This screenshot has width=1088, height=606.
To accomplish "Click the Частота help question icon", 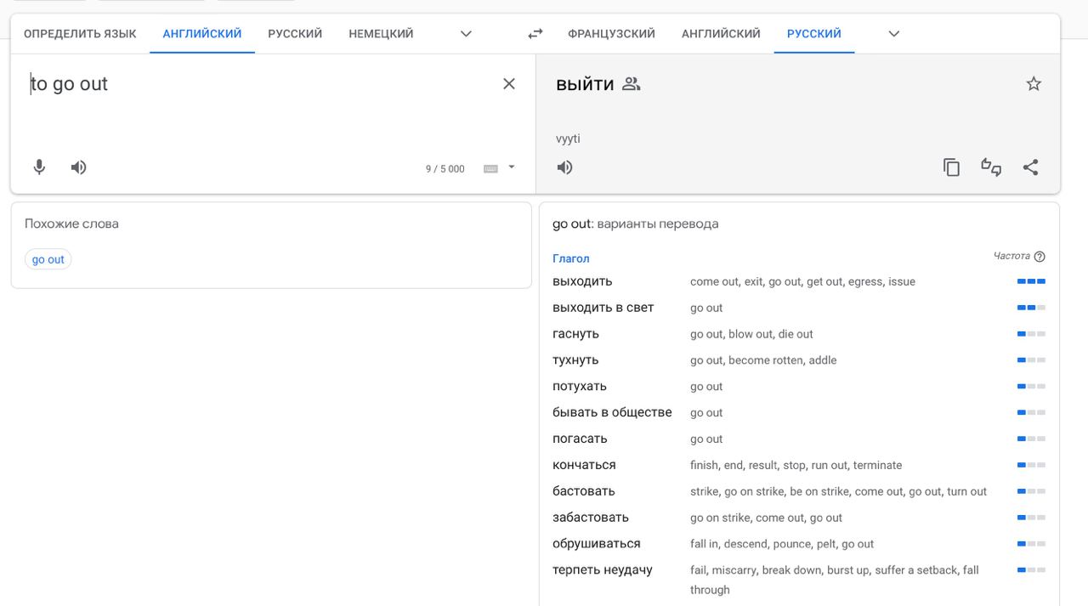I will [x=1040, y=256].
